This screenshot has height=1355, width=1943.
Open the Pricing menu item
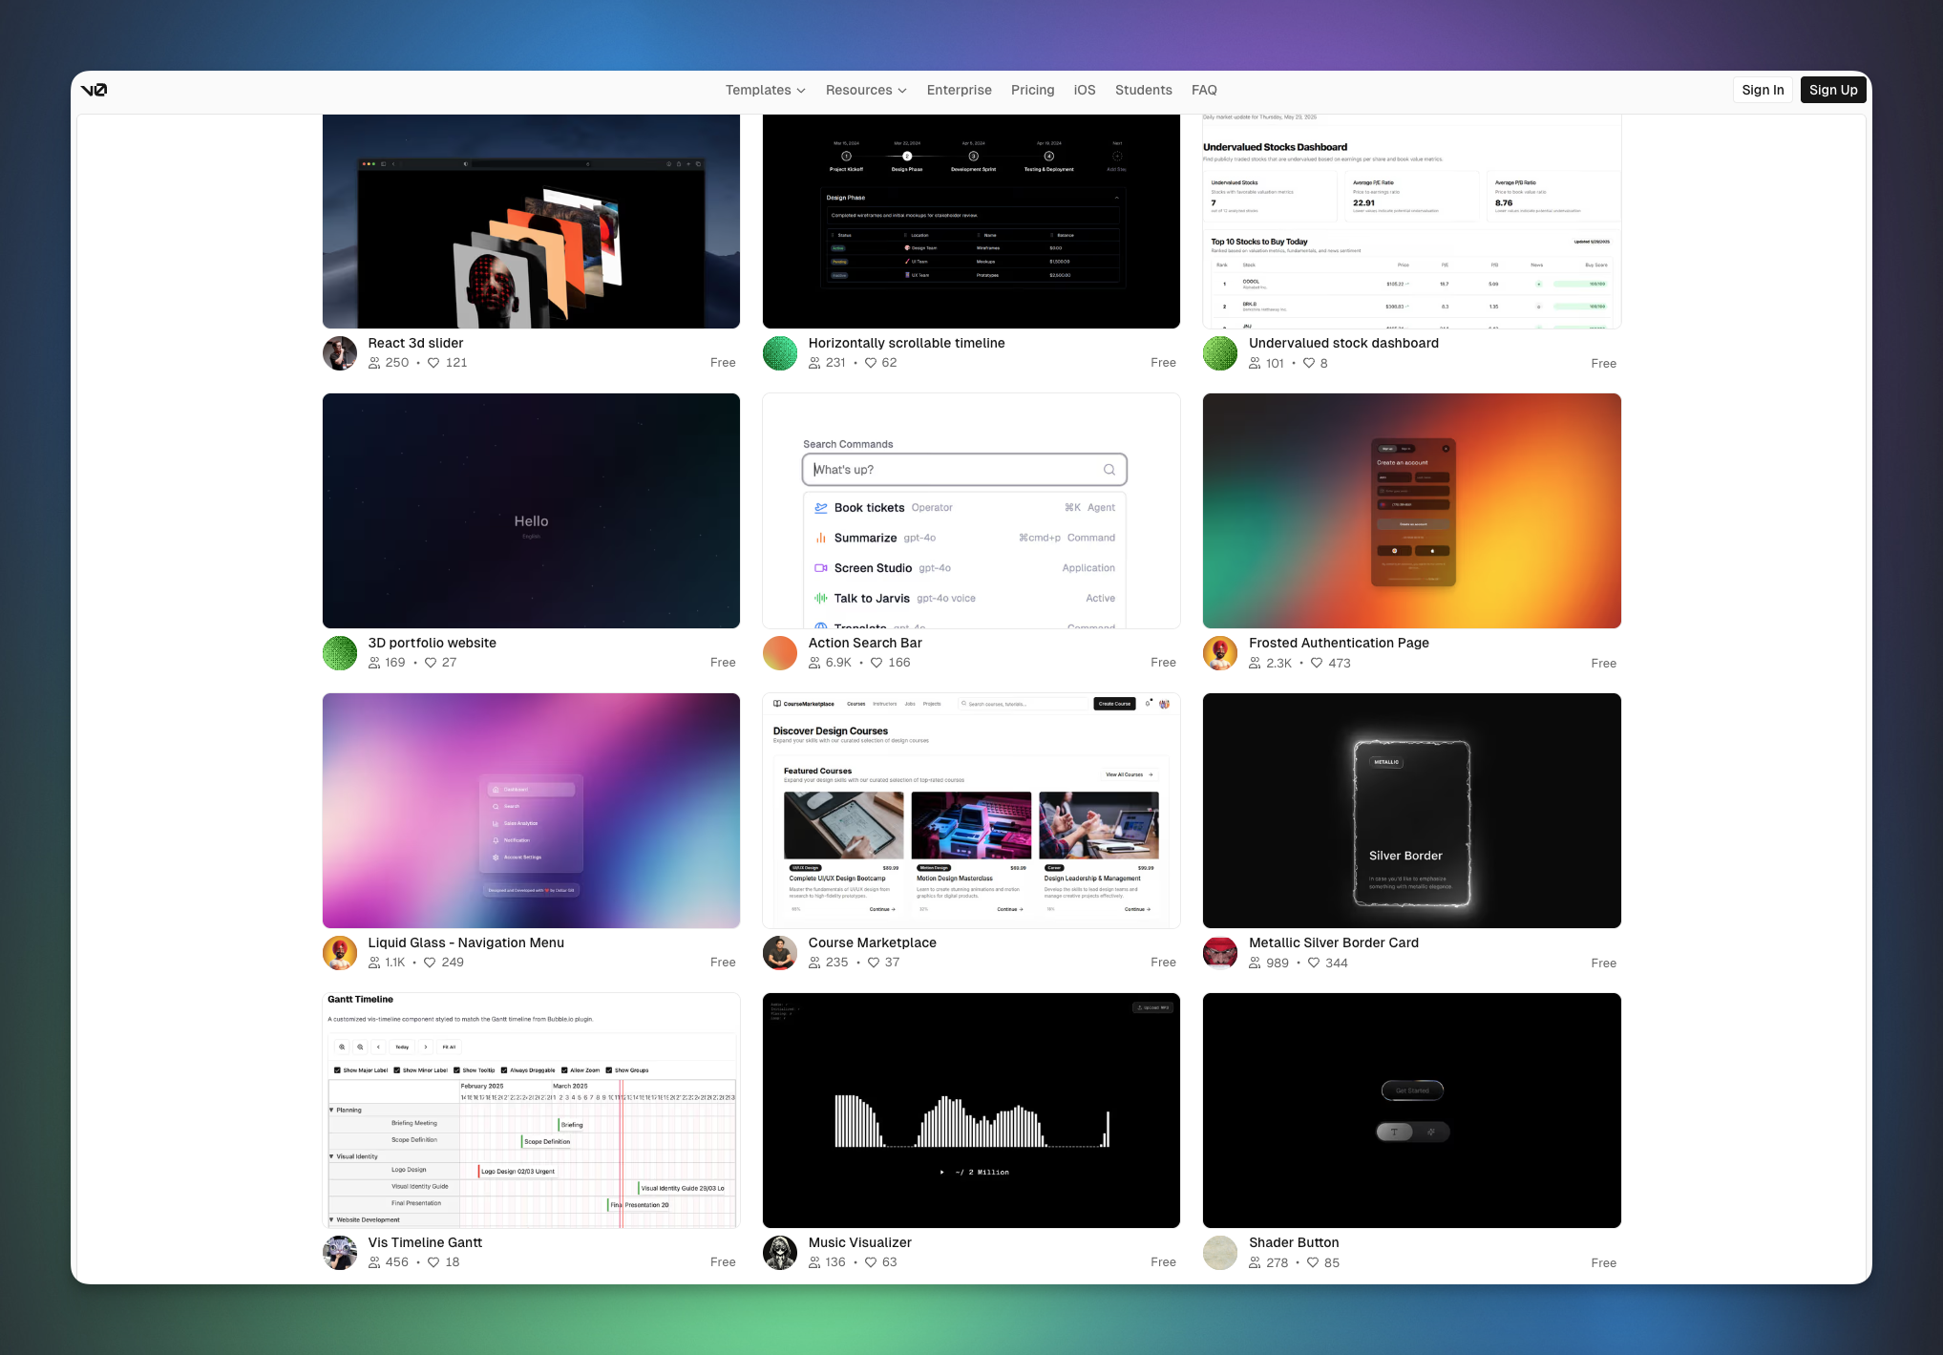[1032, 90]
